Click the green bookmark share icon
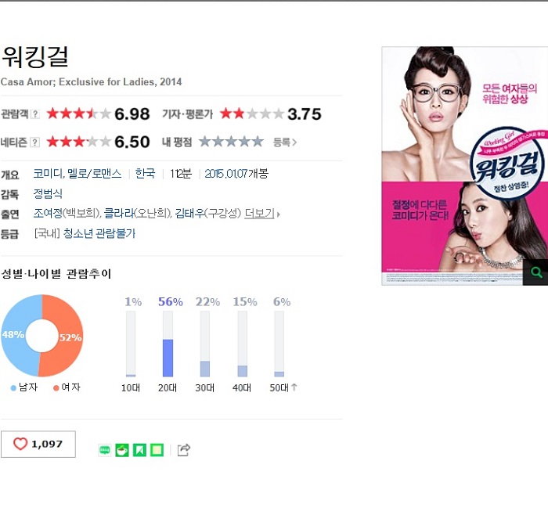The image size is (548, 508). click(x=139, y=450)
